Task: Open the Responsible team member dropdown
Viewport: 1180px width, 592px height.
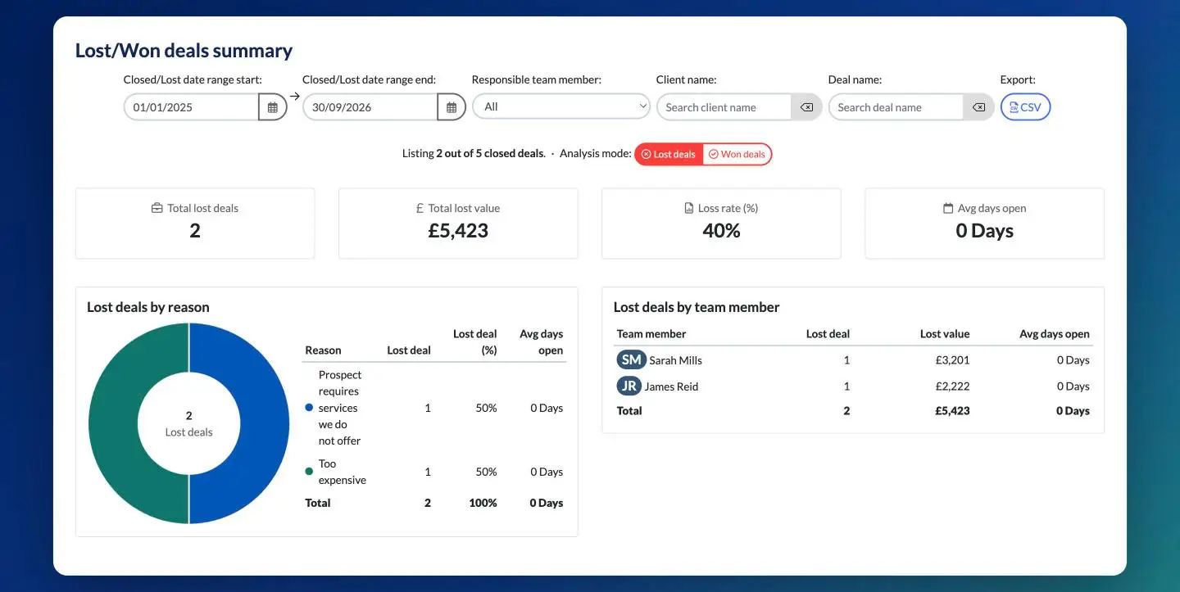Action: point(561,106)
